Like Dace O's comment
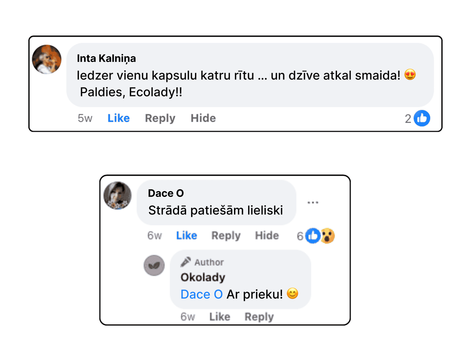Screen dimensions: 469x348 click(187, 236)
